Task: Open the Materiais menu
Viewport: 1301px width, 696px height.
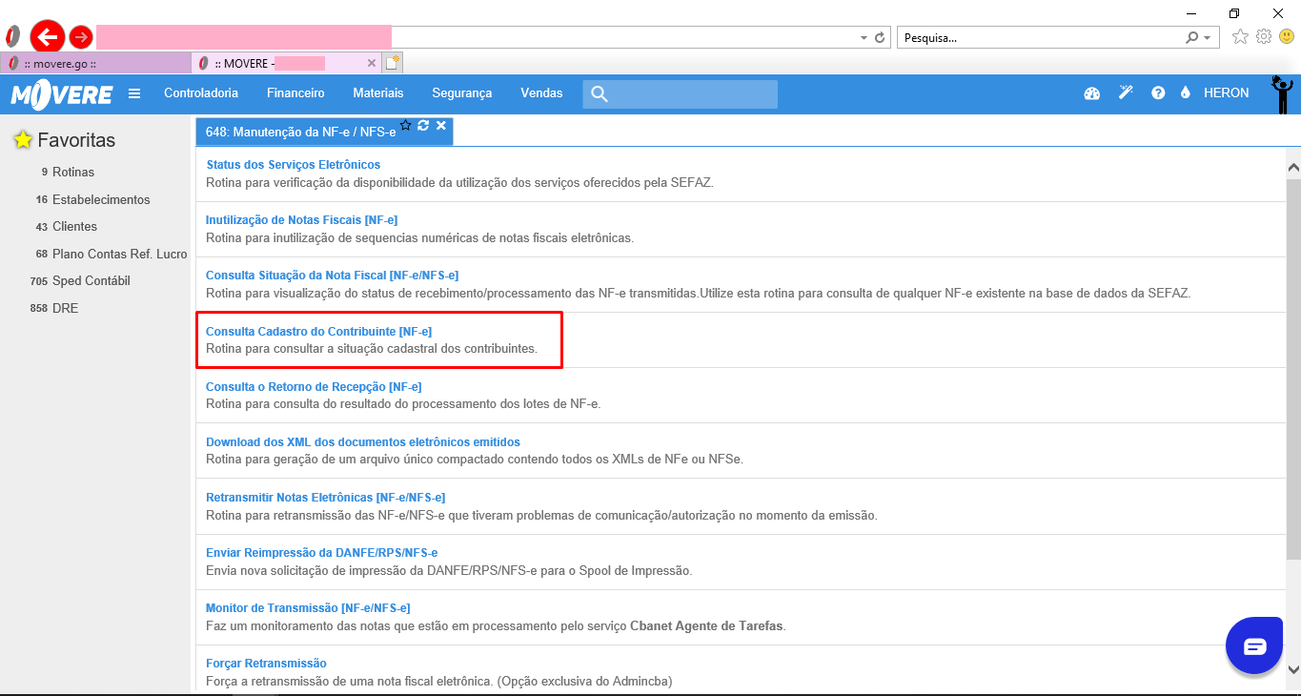Action: 378,93
